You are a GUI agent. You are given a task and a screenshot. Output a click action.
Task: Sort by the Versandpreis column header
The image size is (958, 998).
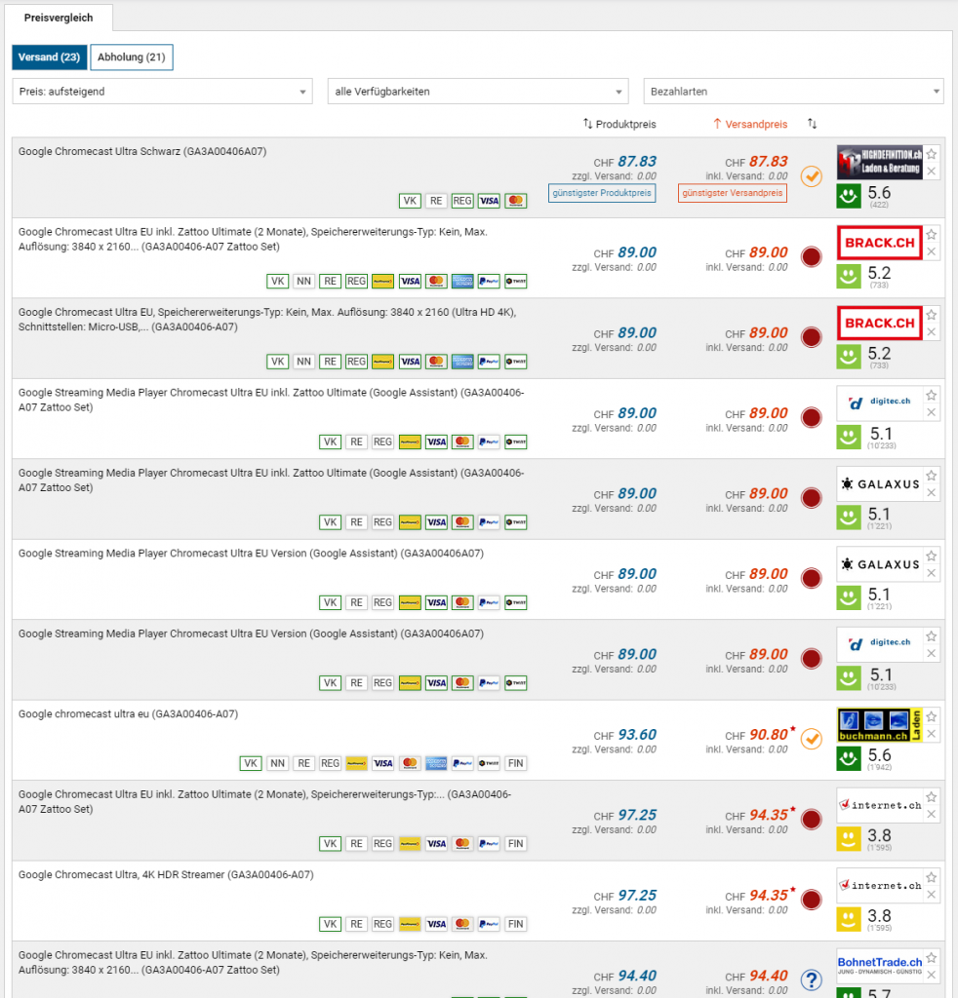(x=750, y=124)
